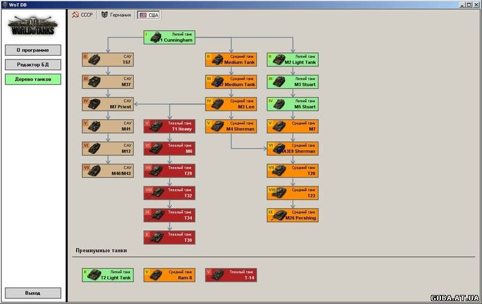Click the tier III Medium Tank icon

218,82
